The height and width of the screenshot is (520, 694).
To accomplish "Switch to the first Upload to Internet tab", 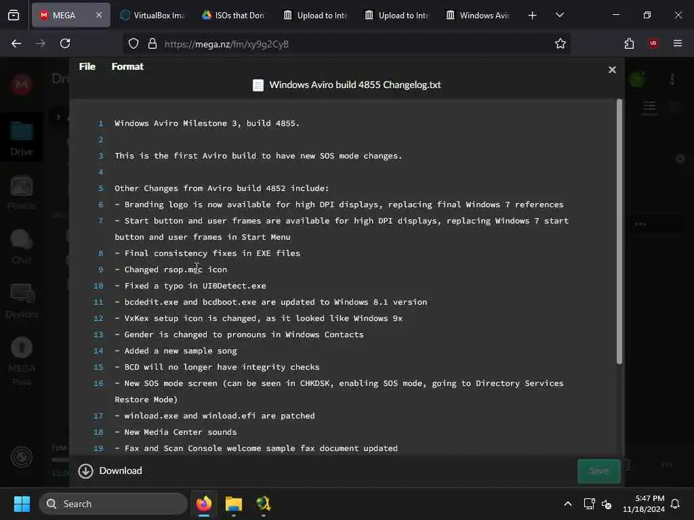I will (315, 15).
